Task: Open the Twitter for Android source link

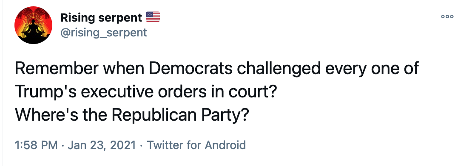Action: click(196, 144)
